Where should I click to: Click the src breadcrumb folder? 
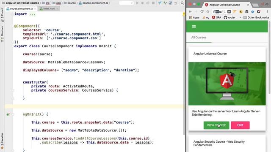tap(46, 3)
